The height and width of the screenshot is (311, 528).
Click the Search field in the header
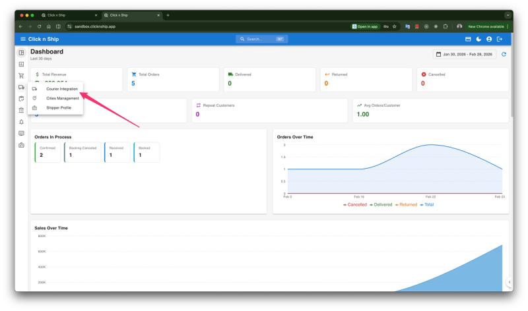261,39
